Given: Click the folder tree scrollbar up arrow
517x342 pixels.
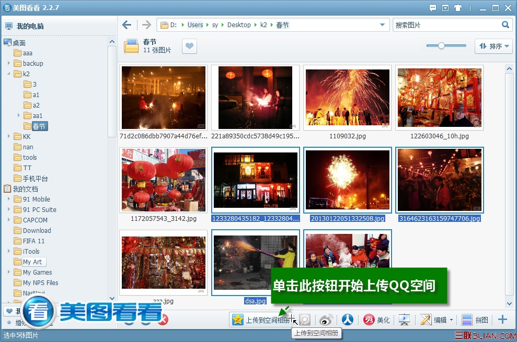Looking at the screenshot, I should pos(112,42).
